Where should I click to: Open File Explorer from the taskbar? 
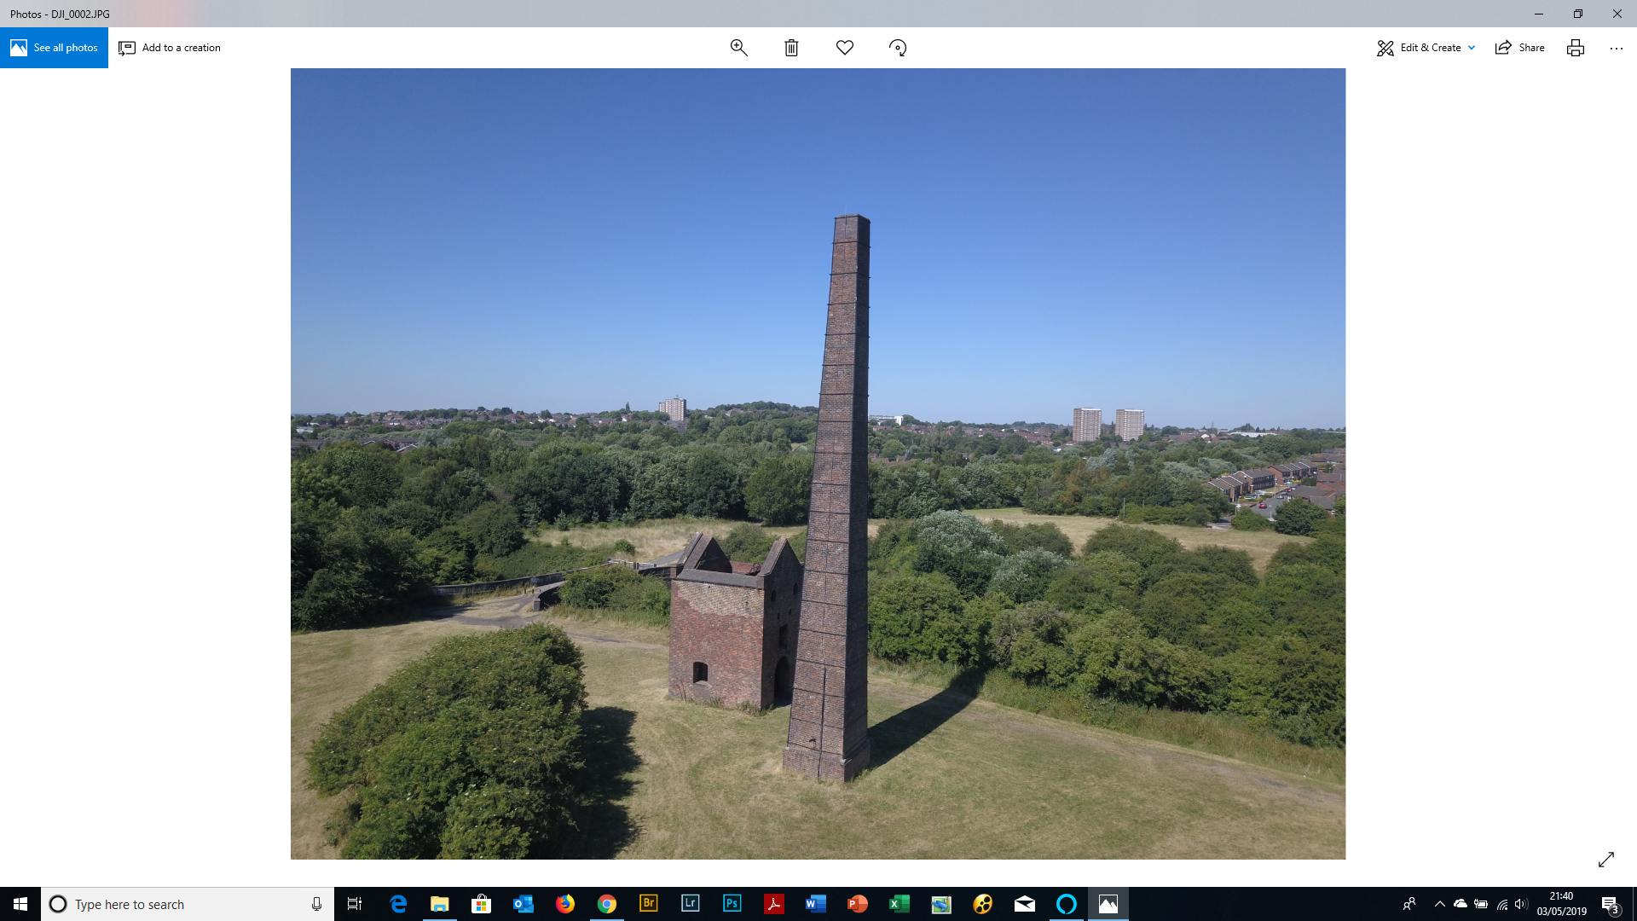(x=440, y=904)
